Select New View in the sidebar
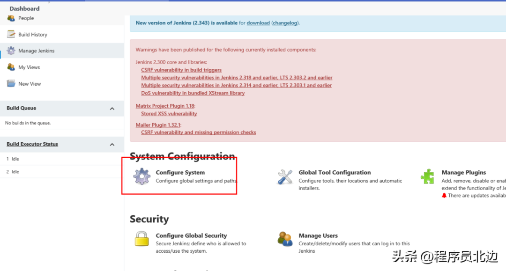Image resolution: width=506 pixels, height=271 pixels. point(30,84)
